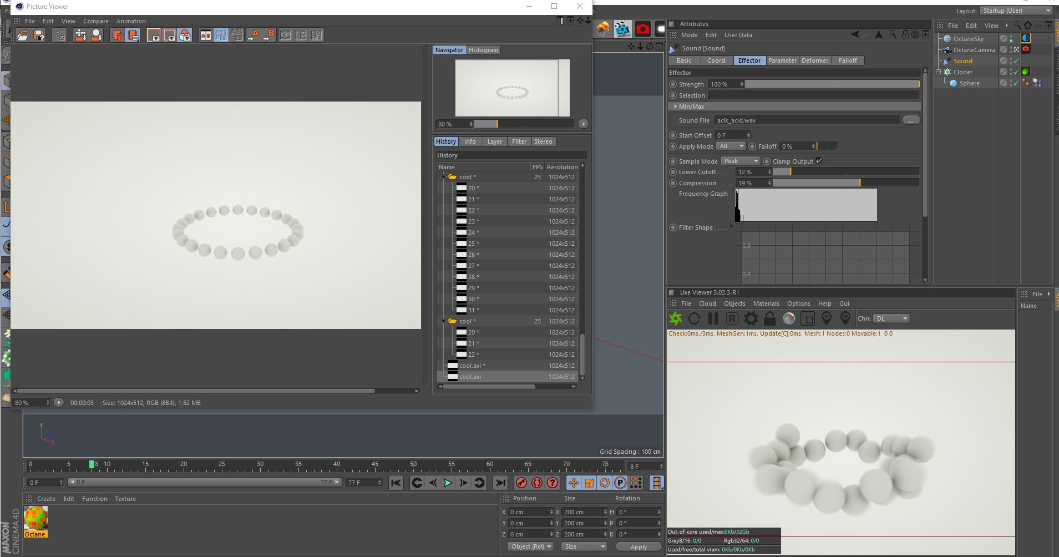Toggle the Clamp Output checkbox
This screenshot has width=1059, height=557.
[819, 161]
